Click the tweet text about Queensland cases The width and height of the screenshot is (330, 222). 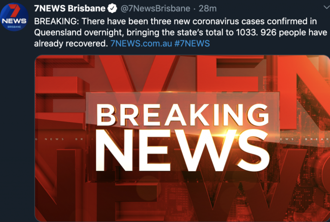tap(180, 32)
